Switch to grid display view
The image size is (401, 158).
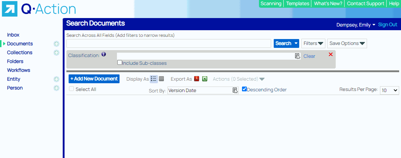[x=161, y=79]
